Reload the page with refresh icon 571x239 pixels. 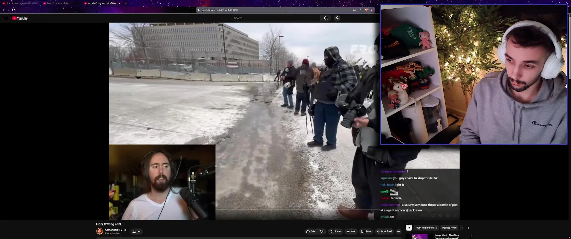tap(14, 10)
